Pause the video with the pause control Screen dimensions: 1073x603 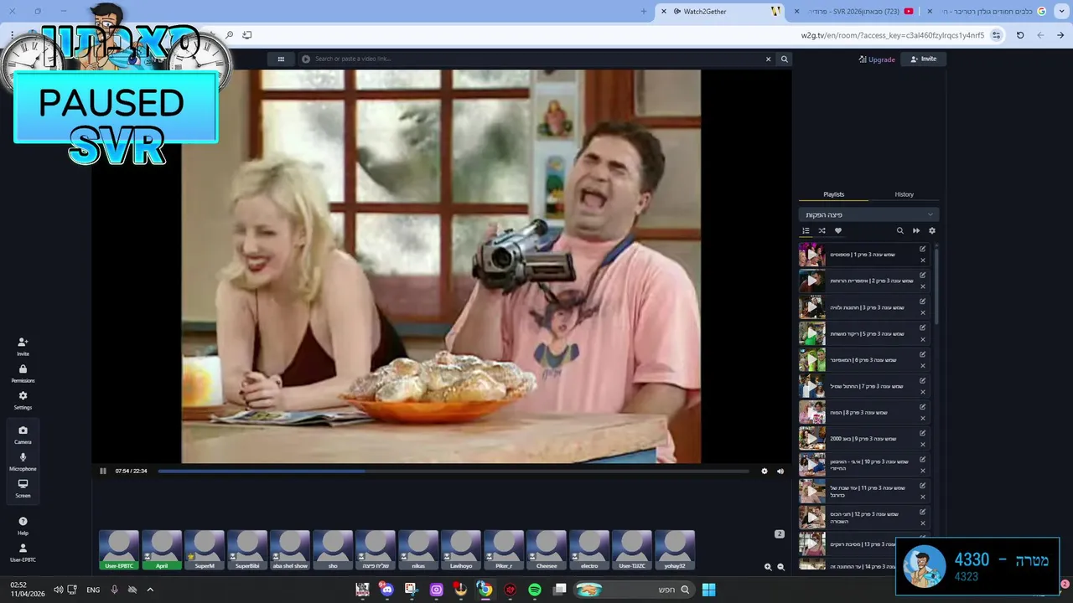click(x=103, y=471)
